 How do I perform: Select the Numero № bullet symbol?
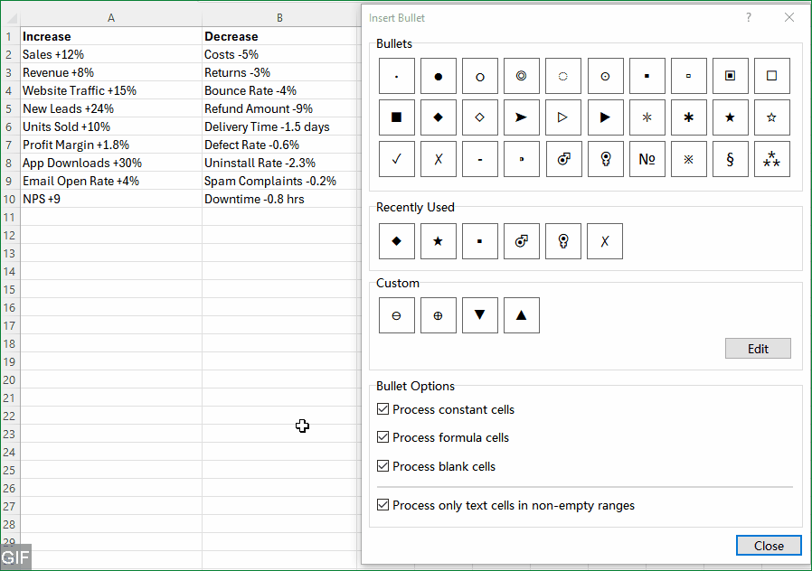pos(647,159)
